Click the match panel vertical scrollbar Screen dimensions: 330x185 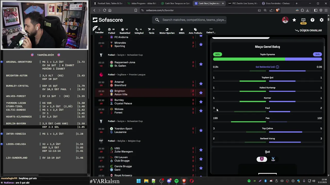324,58
